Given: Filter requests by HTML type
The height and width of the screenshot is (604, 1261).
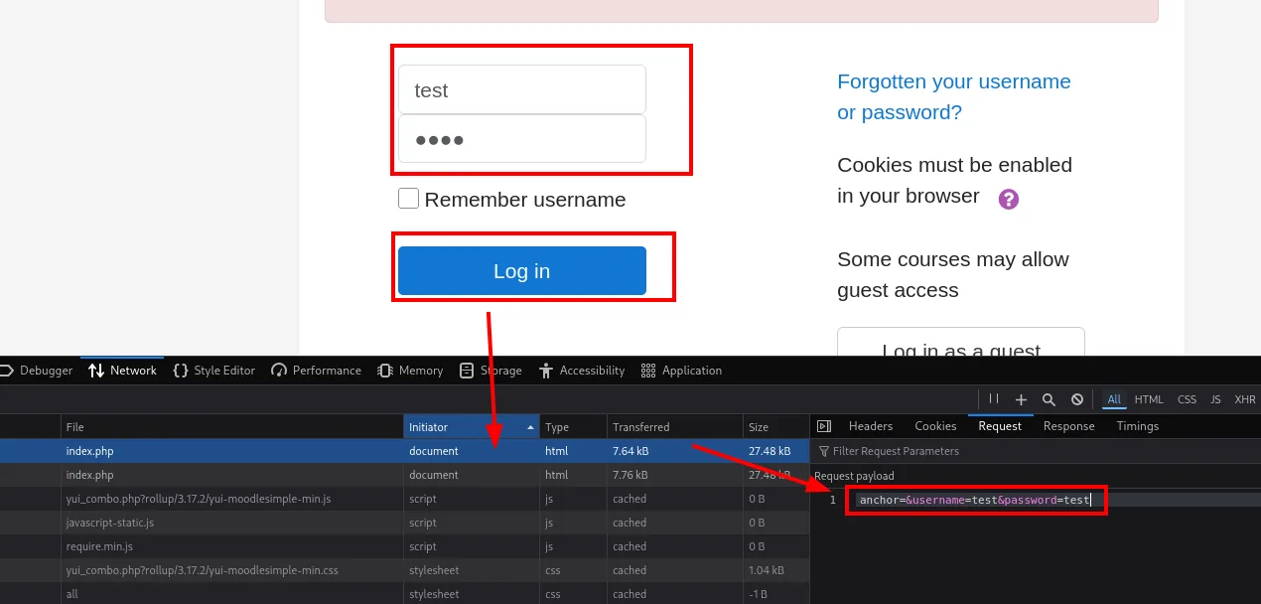Looking at the screenshot, I should [x=1149, y=399].
